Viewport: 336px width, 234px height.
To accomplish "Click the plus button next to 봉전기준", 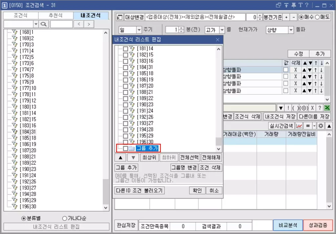I will pos(286,17).
